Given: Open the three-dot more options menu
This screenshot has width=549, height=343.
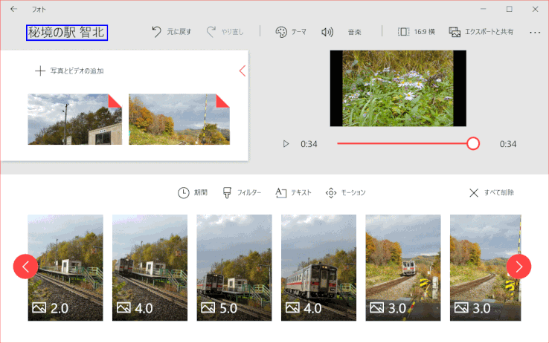Looking at the screenshot, I should pyautogui.click(x=535, y=32).
